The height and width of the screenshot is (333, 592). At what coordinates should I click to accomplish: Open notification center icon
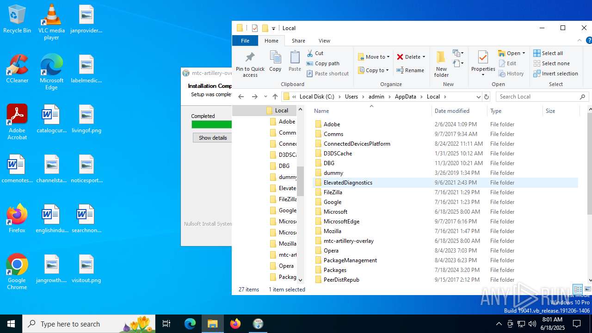point(577,324)
